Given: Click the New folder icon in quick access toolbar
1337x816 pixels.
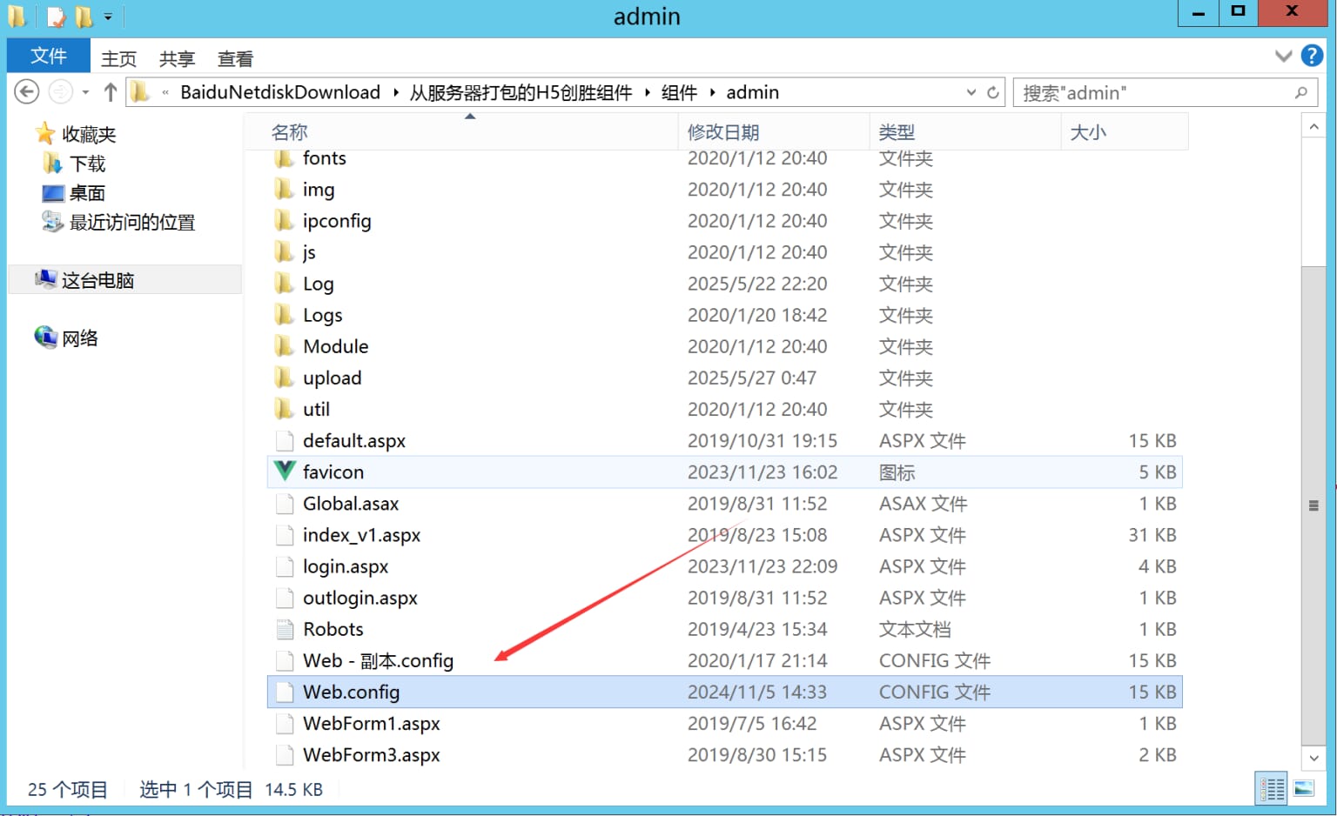Looking at the screenshot, I should (84, 16).
